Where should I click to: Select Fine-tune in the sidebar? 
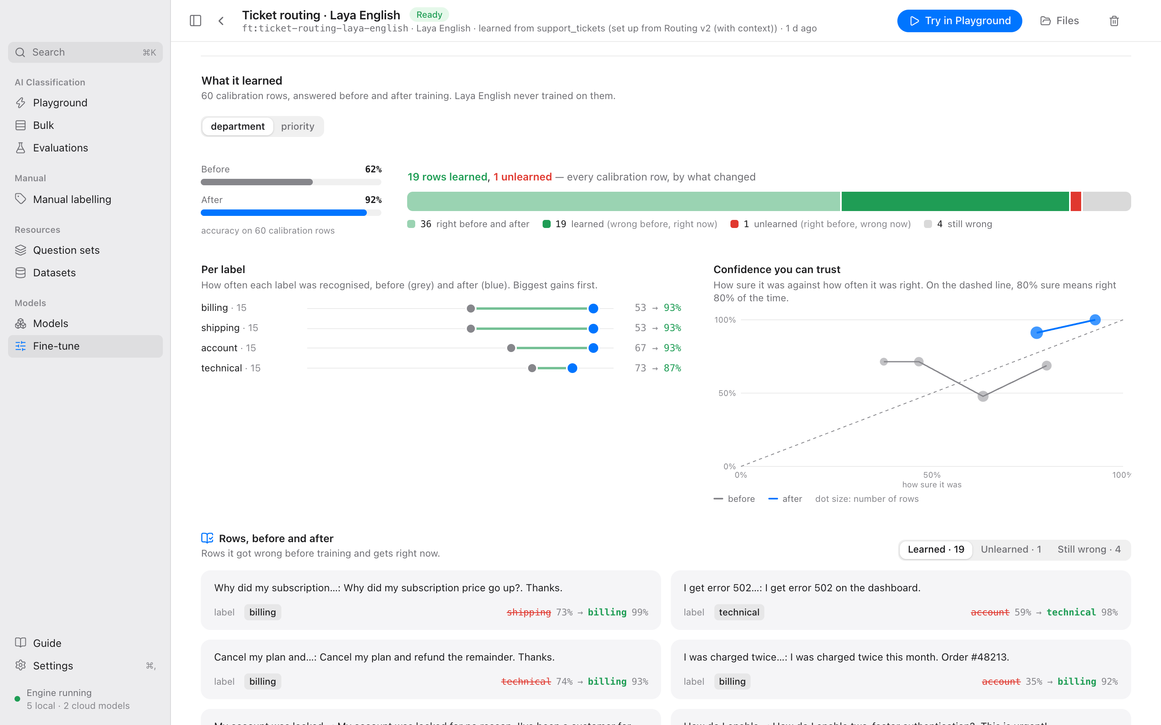point(85,346)
